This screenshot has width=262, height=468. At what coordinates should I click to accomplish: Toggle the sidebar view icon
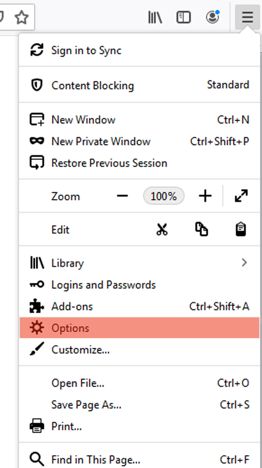tap(183, 17)
